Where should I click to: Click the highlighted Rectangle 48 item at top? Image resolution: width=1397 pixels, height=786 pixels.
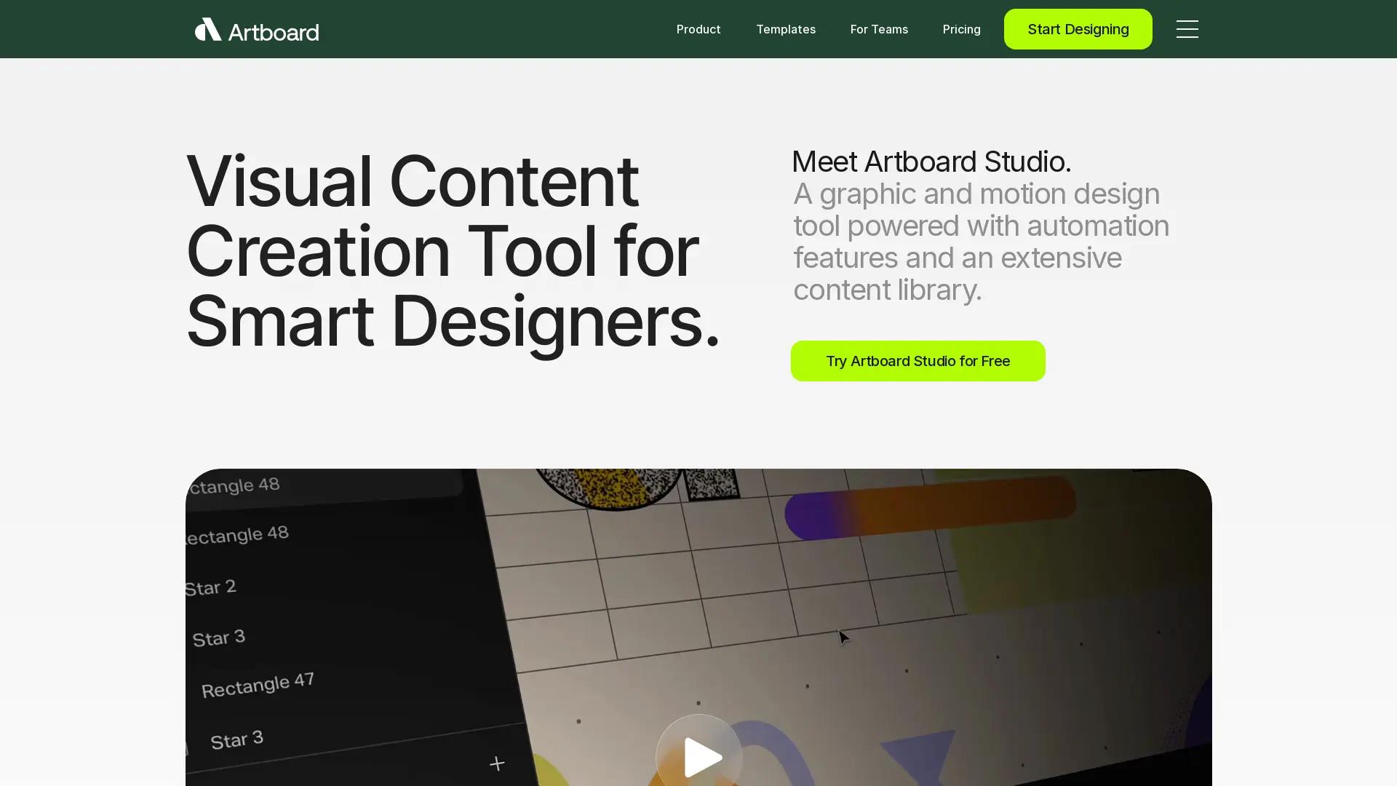[x=233, y=485]
